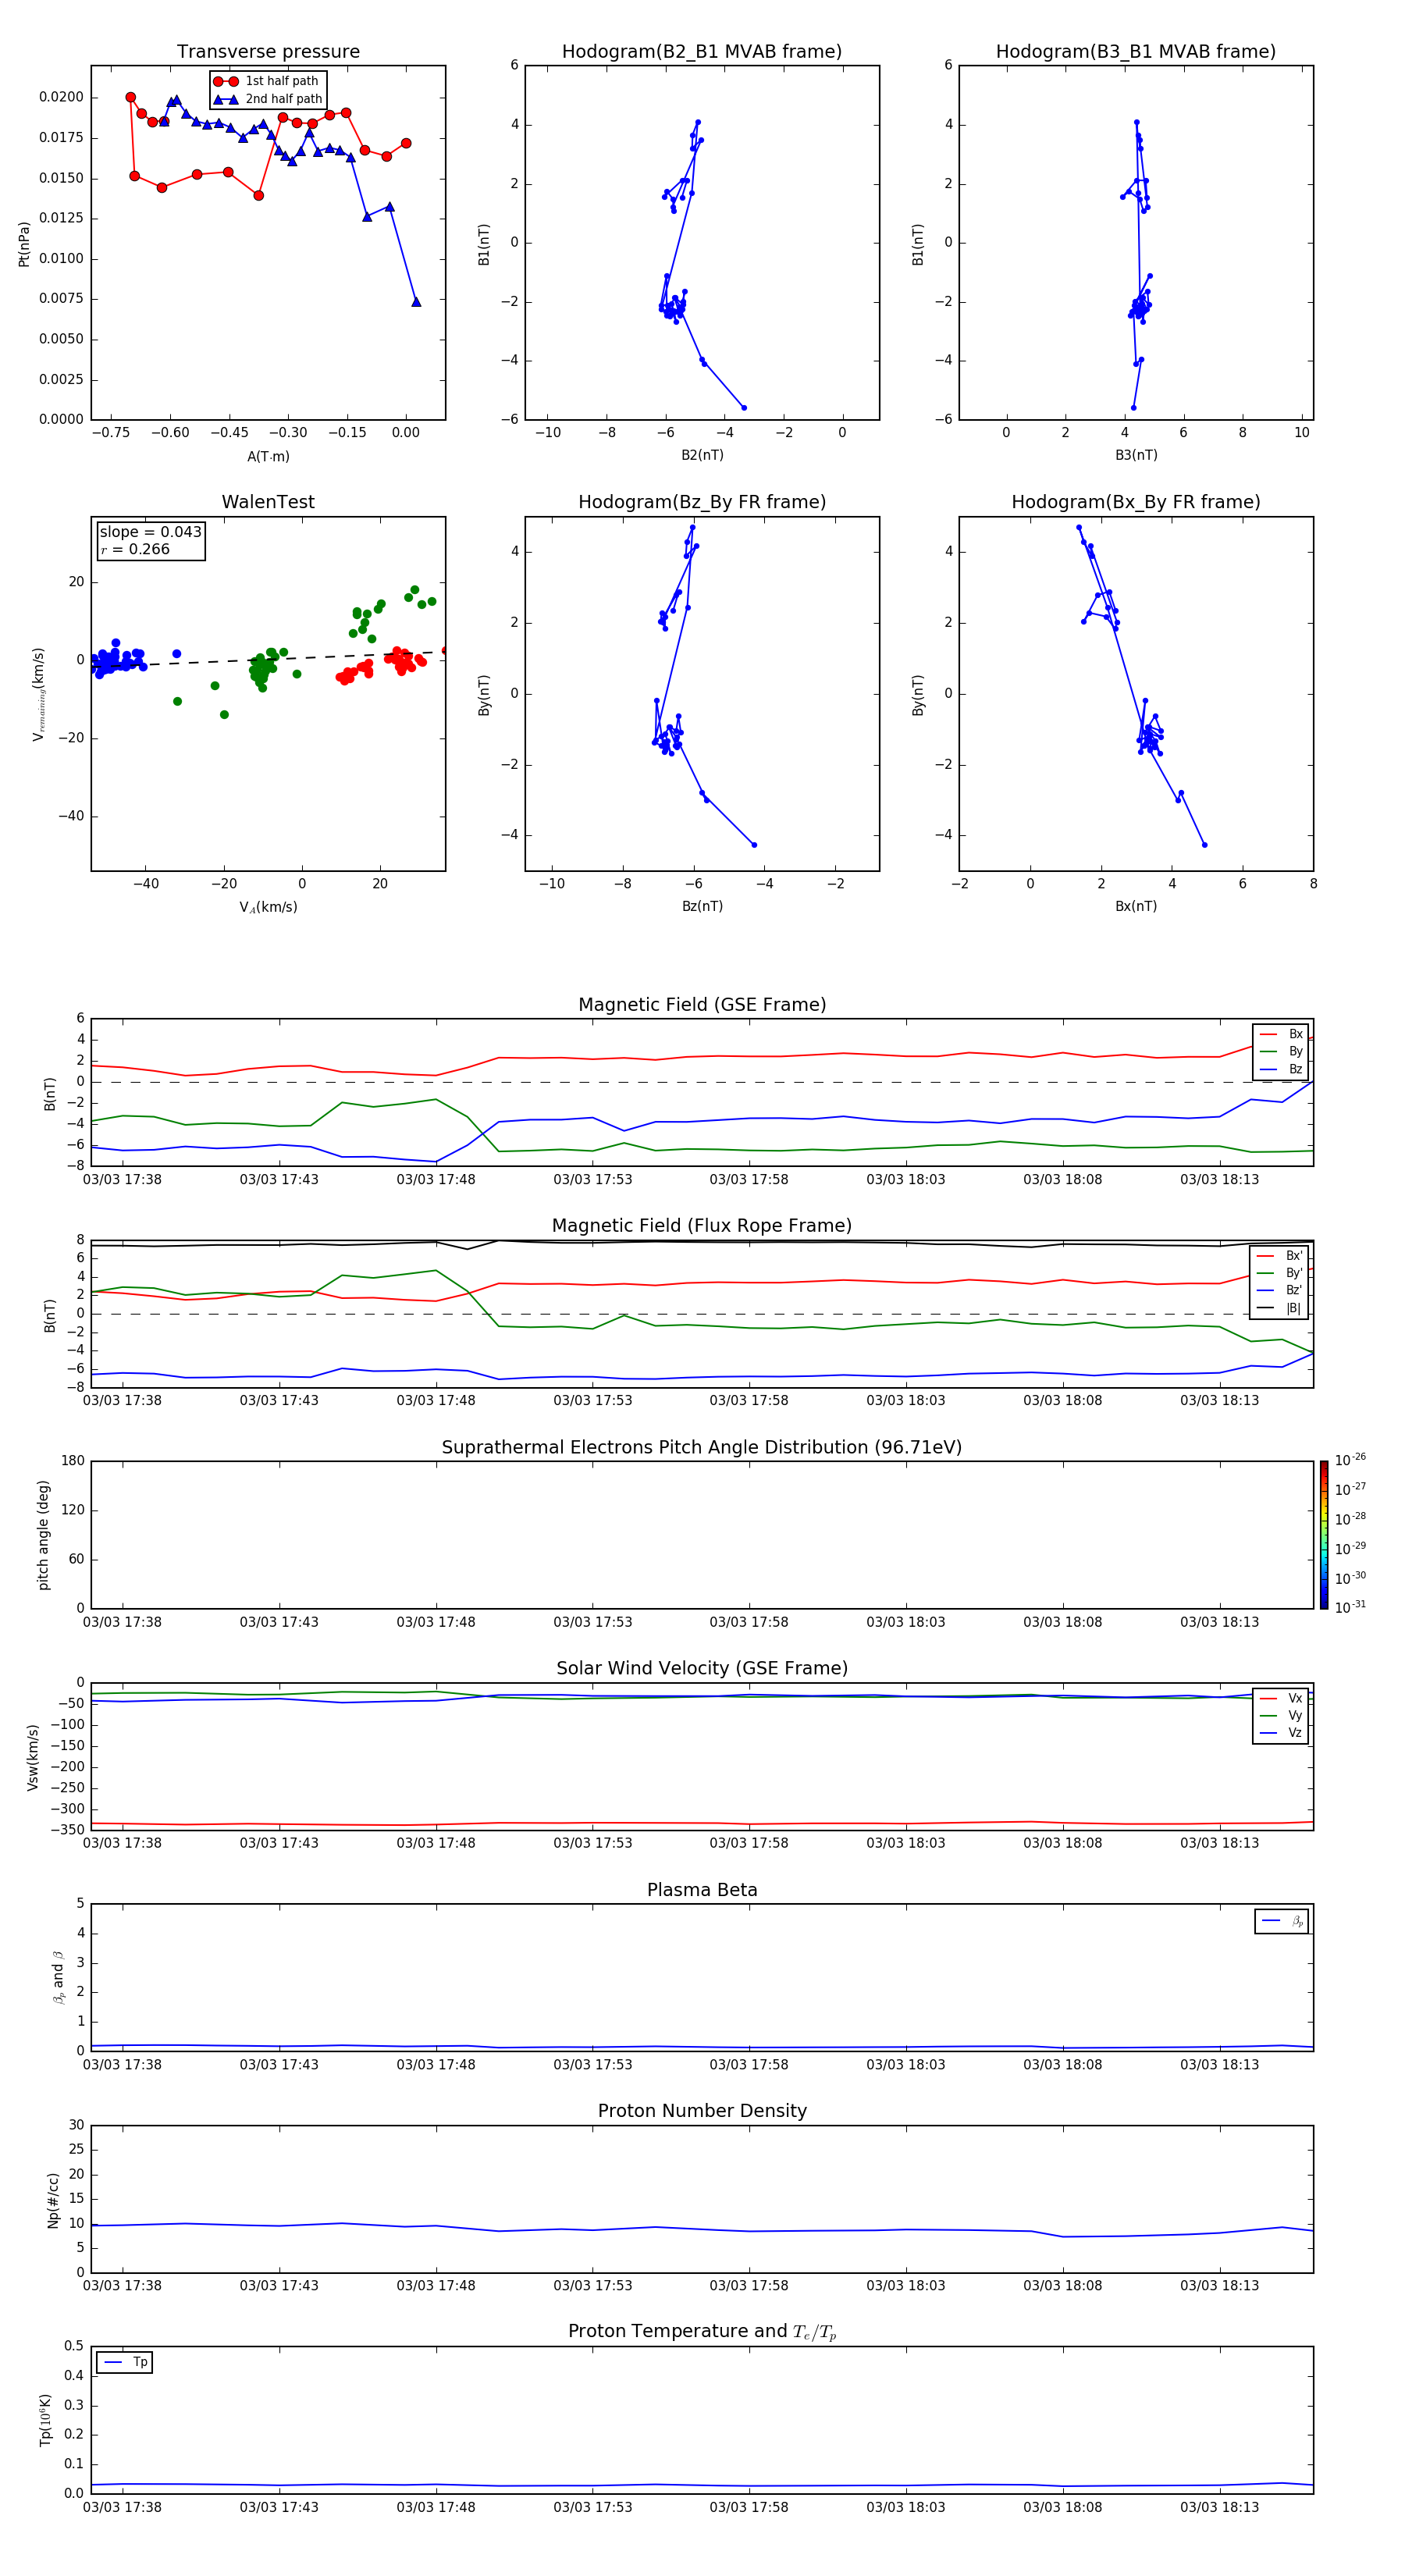Click the "WalenTest" plot title

coord(268,502)
